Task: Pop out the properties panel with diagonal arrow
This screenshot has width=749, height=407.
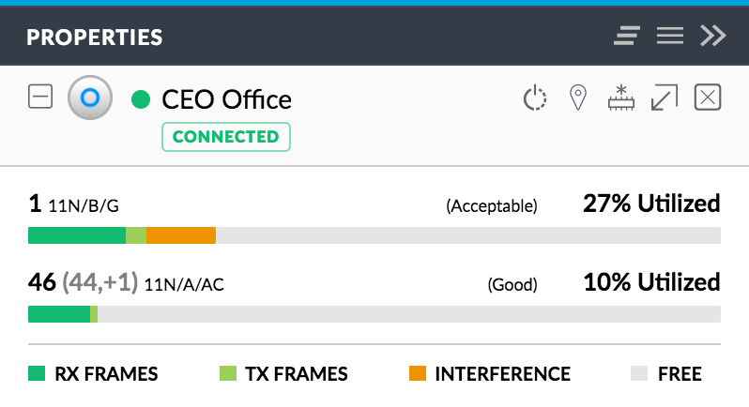Action: point(665,98)
